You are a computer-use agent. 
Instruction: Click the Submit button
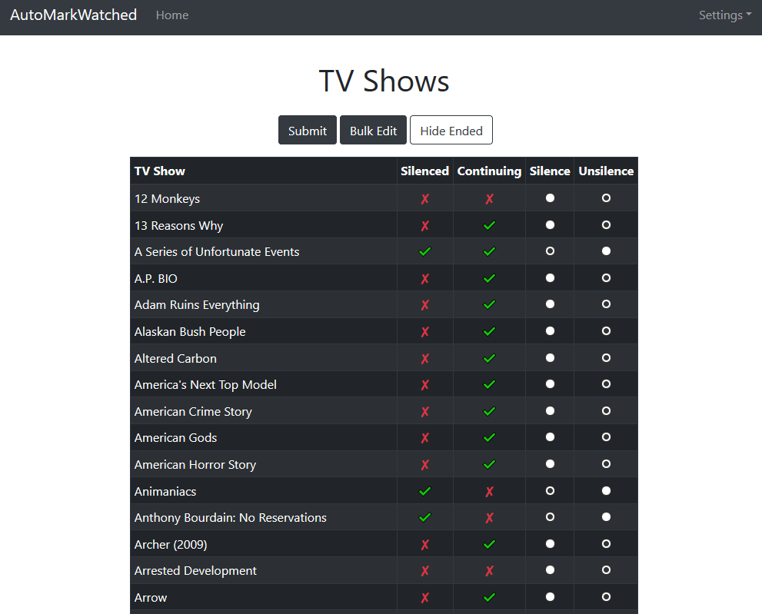click(x=307, y=130)
